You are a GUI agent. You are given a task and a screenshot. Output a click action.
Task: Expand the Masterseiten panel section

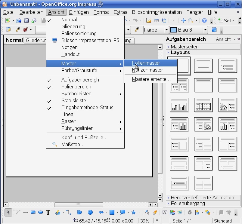coord(185,47)
